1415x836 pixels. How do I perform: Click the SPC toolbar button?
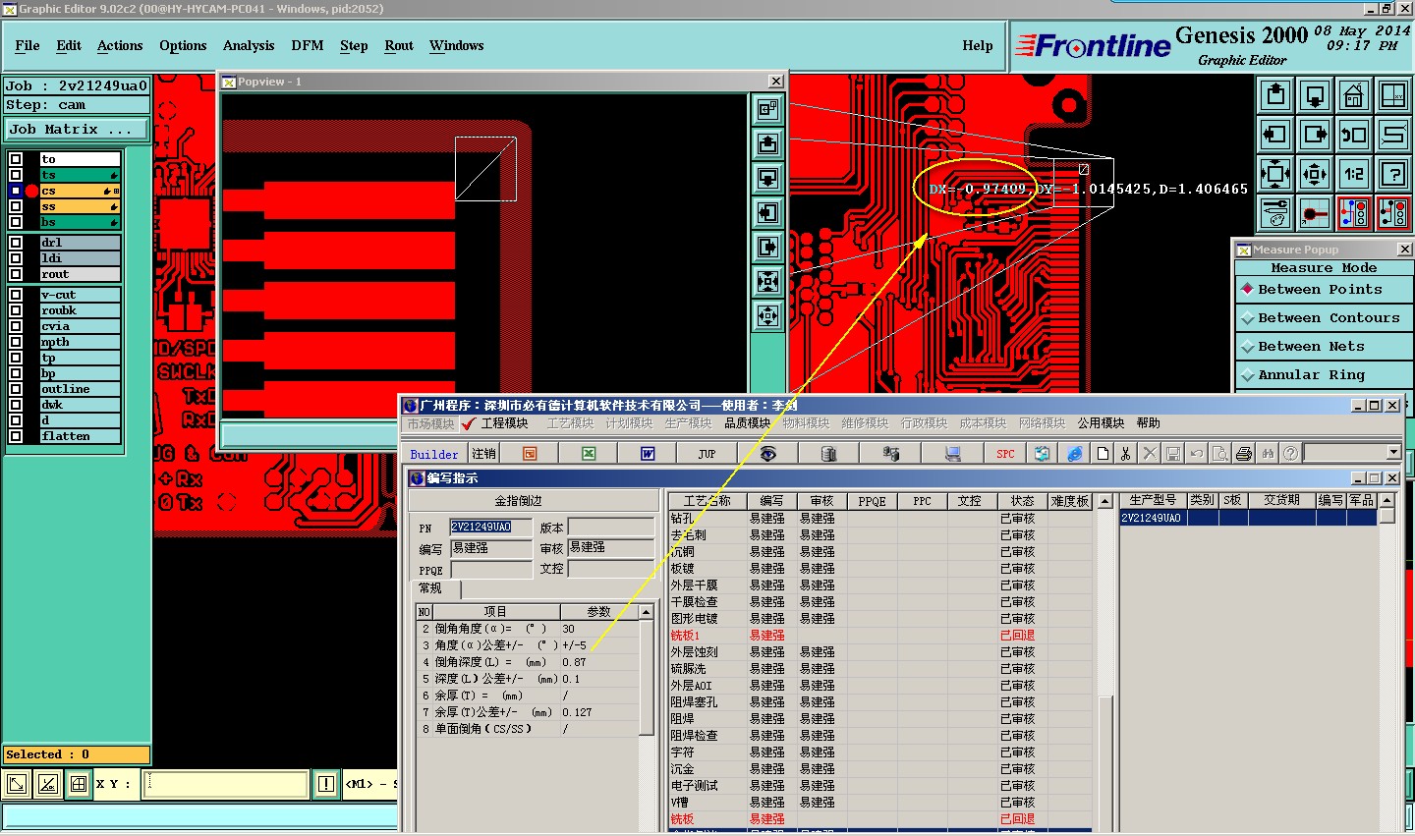[x=1005, y=453]
